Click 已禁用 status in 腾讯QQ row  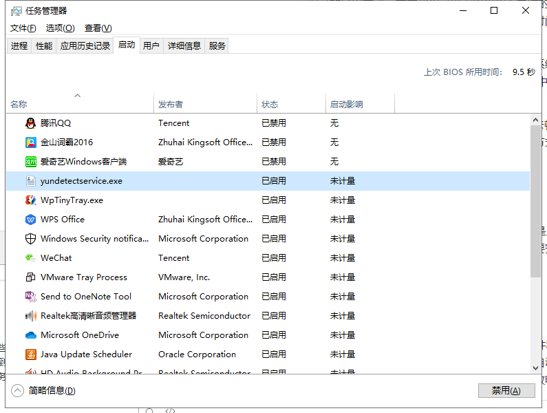click(x=274, y=123)
